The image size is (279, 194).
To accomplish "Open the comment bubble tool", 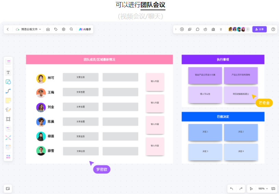I will (198, 29).
